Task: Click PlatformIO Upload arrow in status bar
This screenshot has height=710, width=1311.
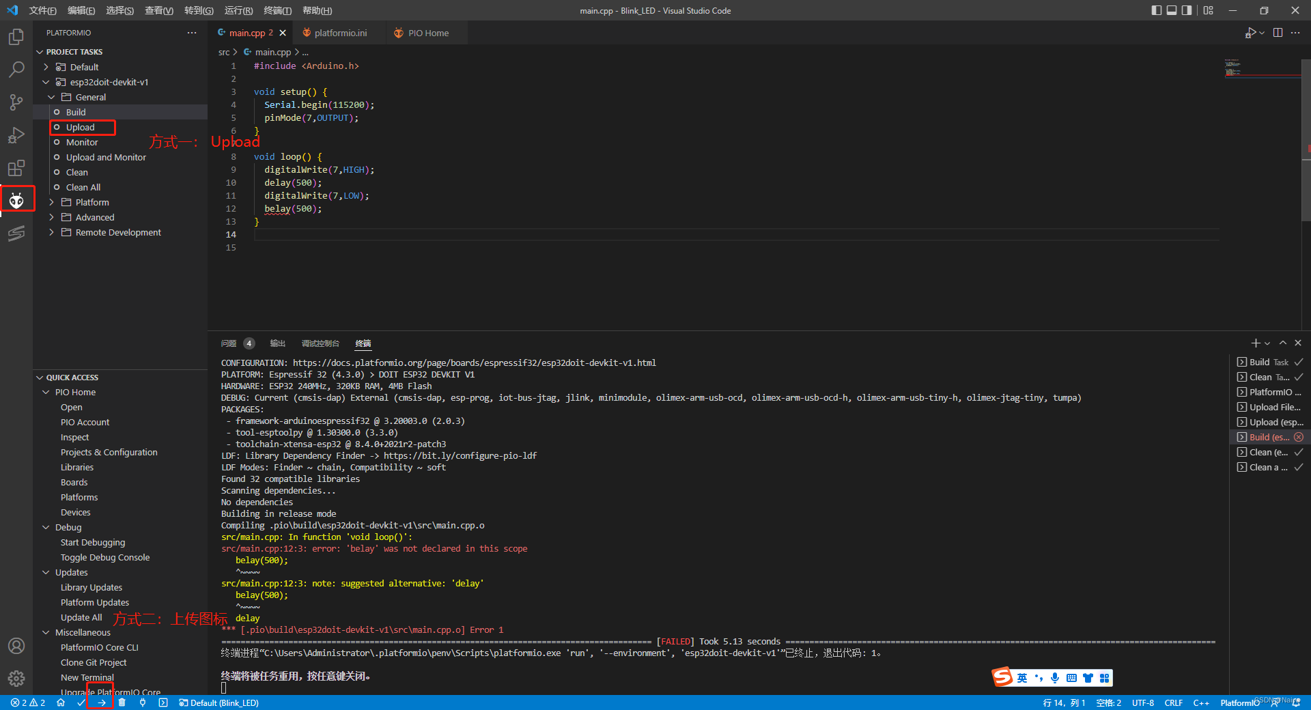Action: (x=102, y=702)
